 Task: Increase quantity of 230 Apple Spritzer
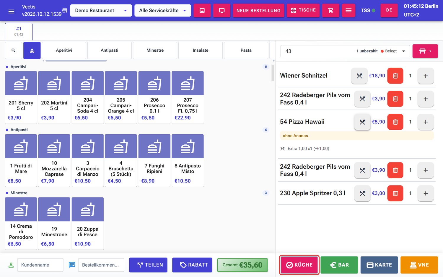tap(426, 193)
